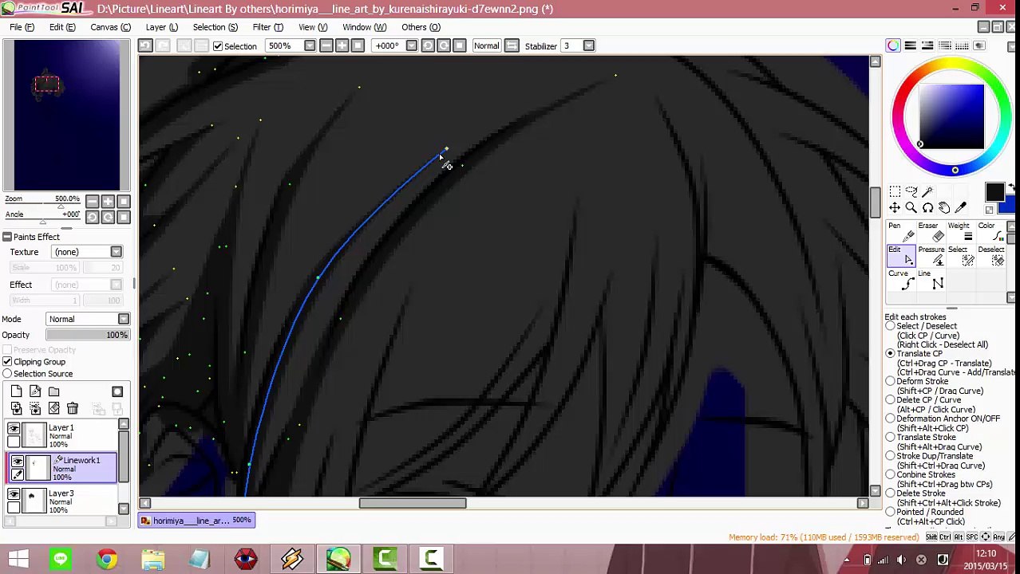Click the horimiya line art document tab
The image size is (1020, 574).
197,521
